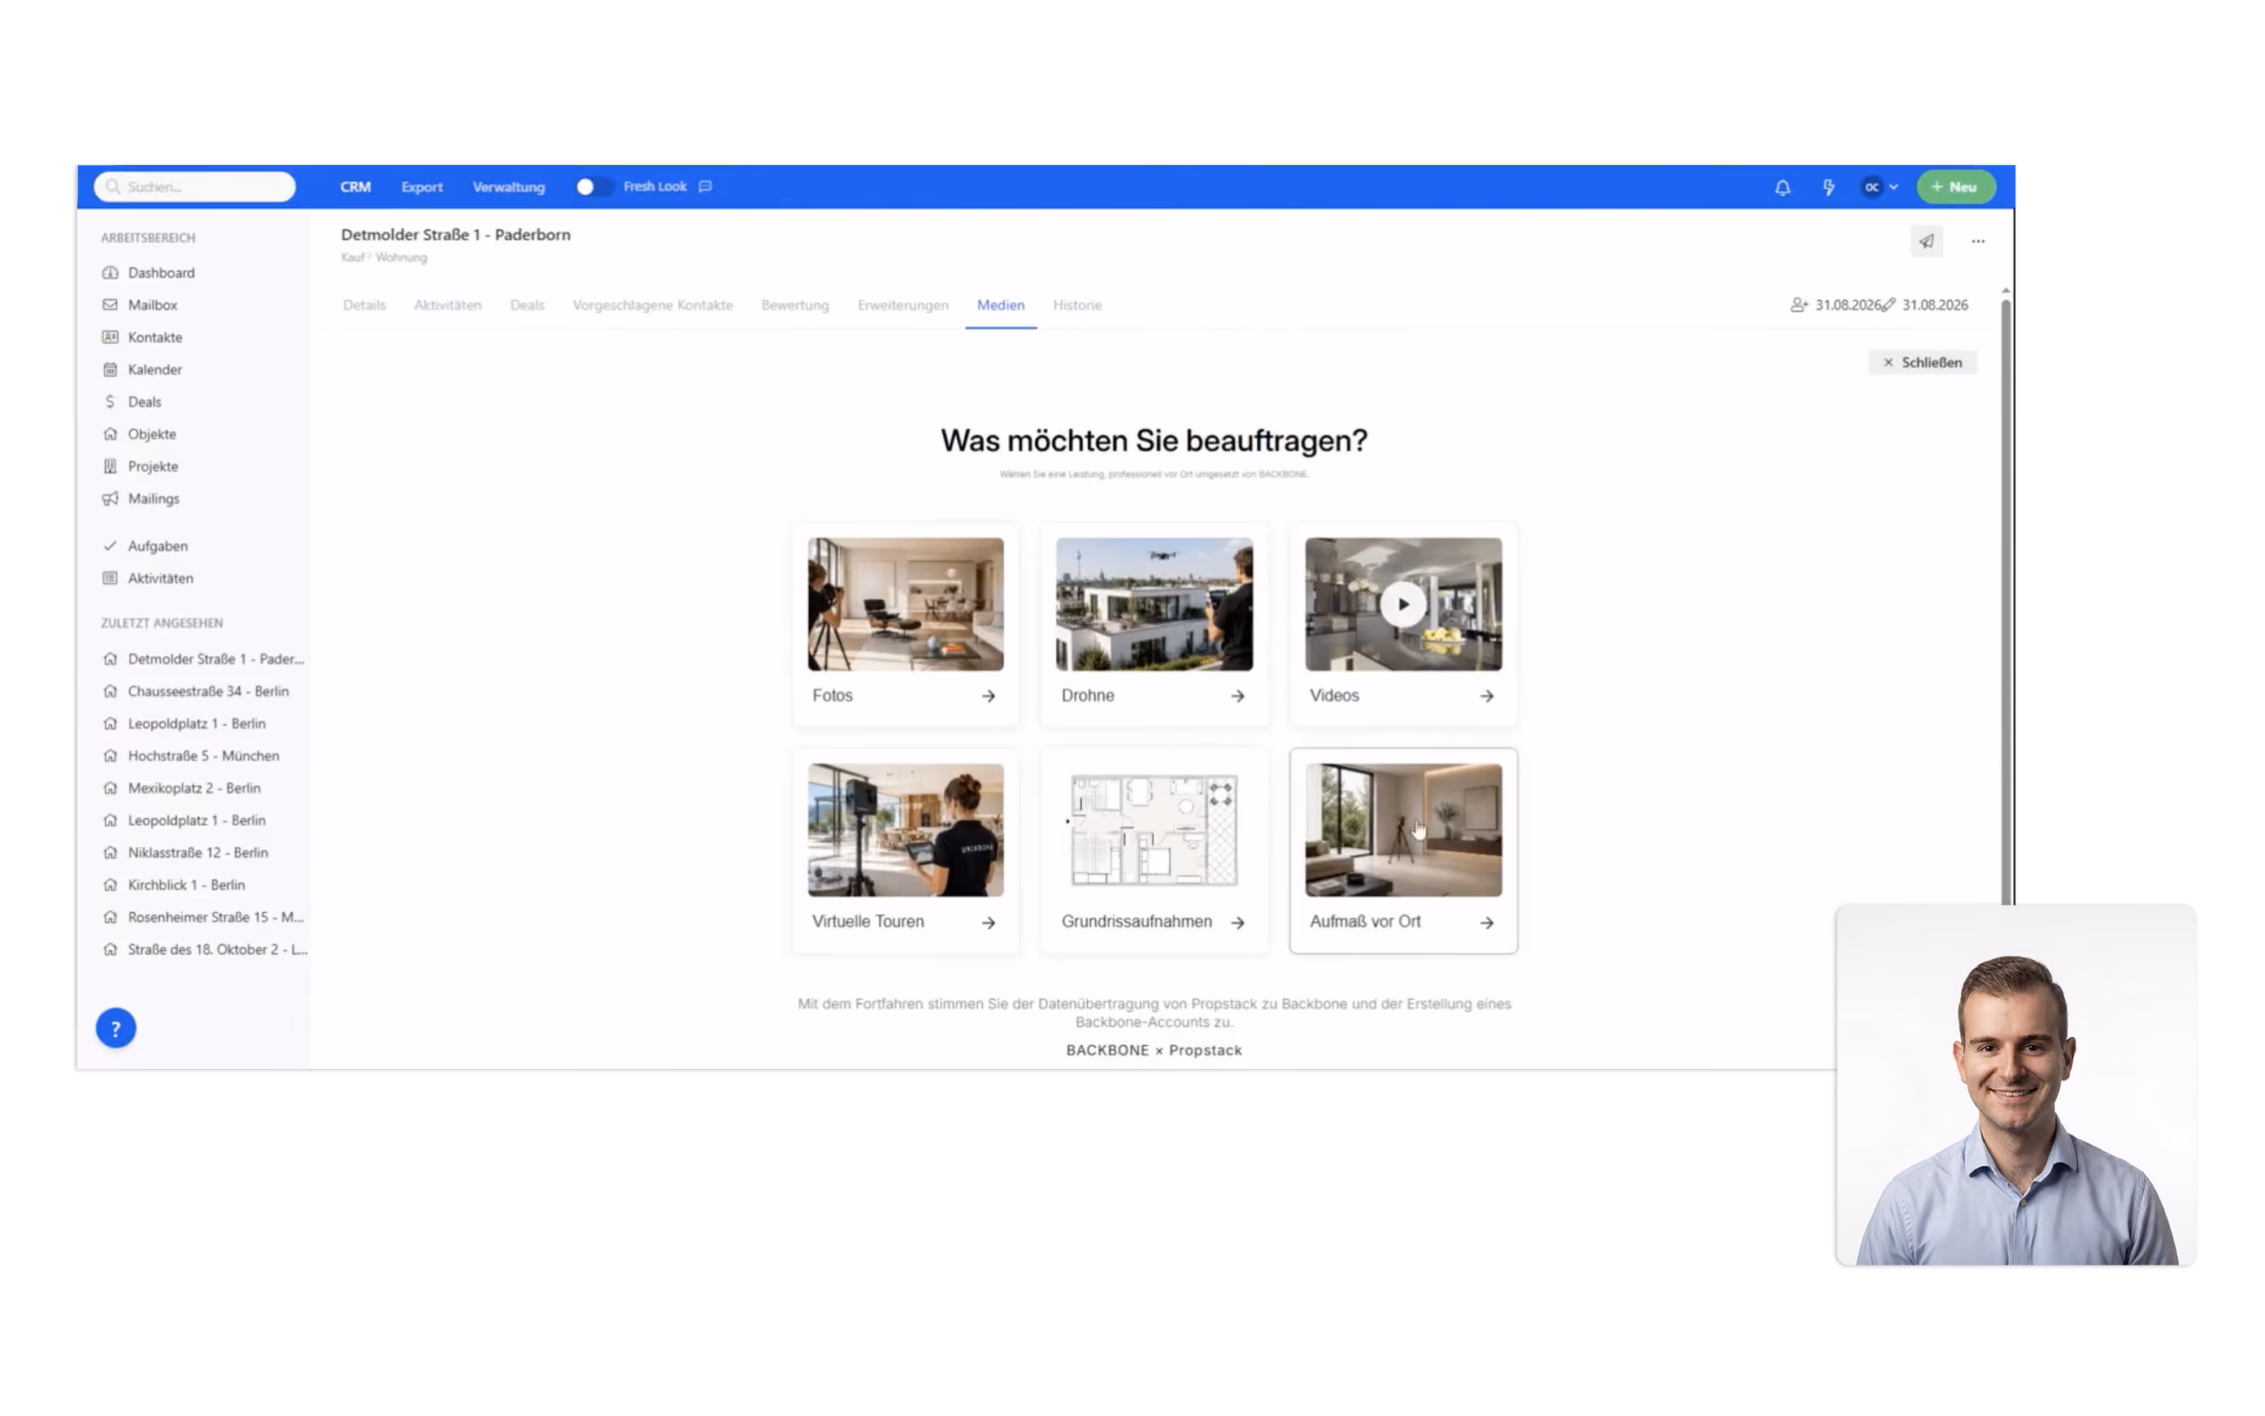Click the blue help question mark button
2265x1416 pixels.
116,1028
